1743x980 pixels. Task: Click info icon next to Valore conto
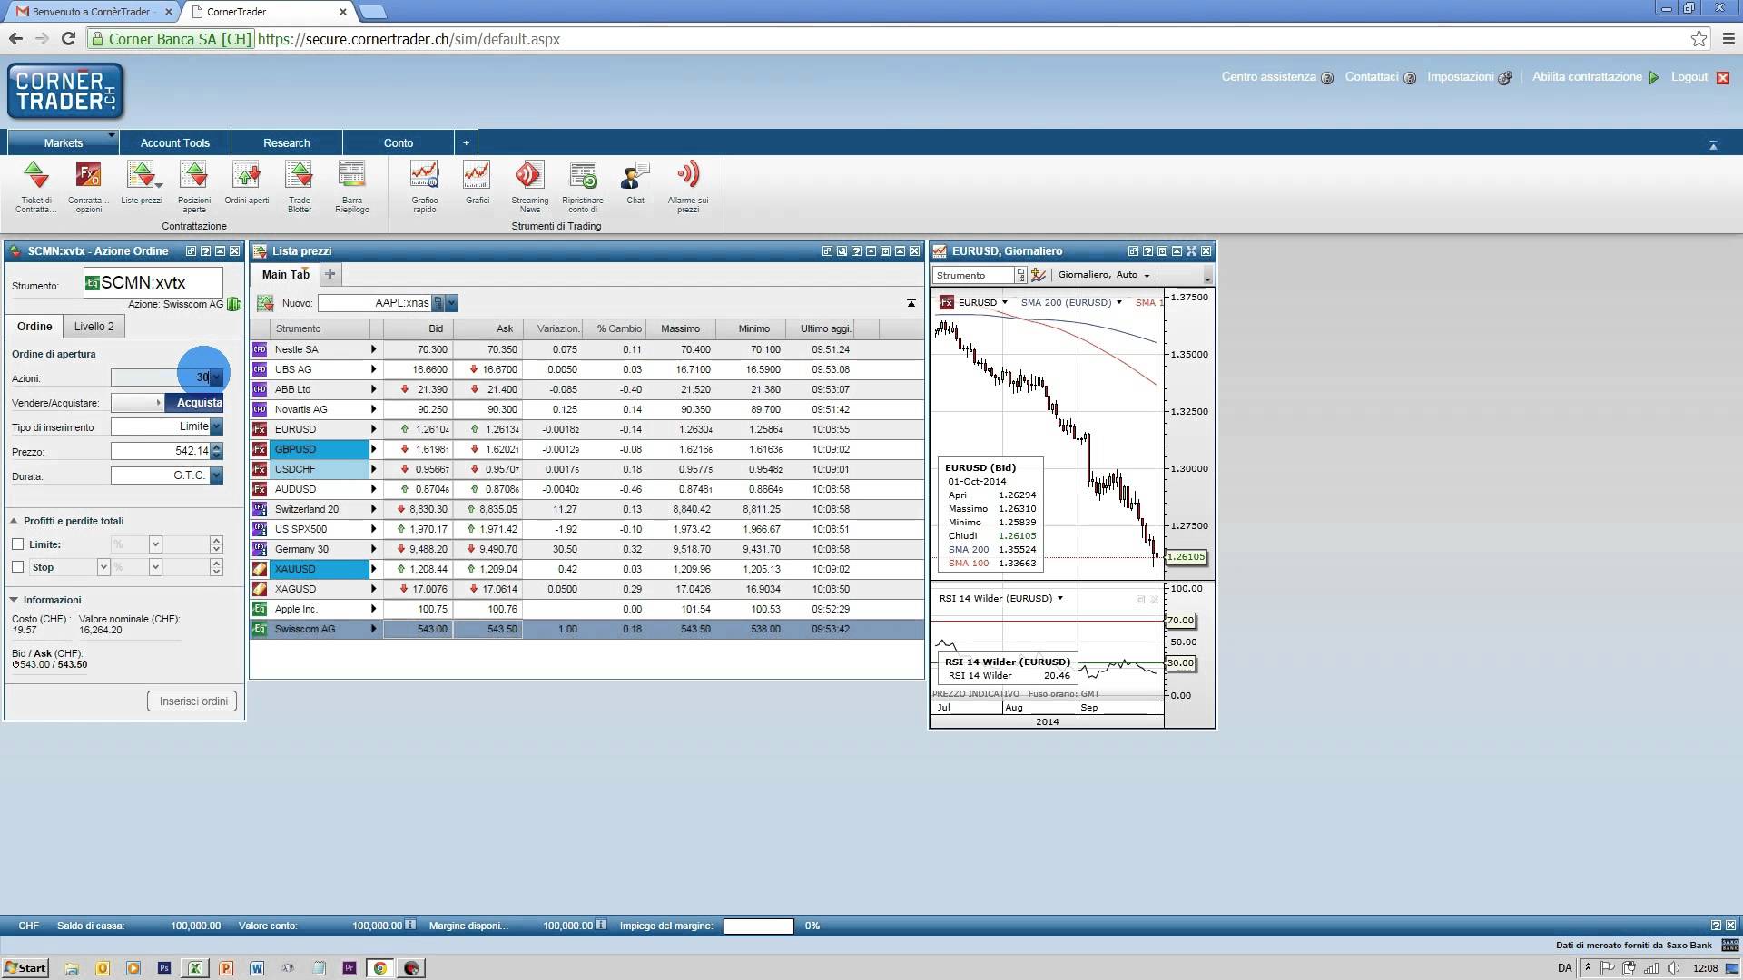click(410, 925)
